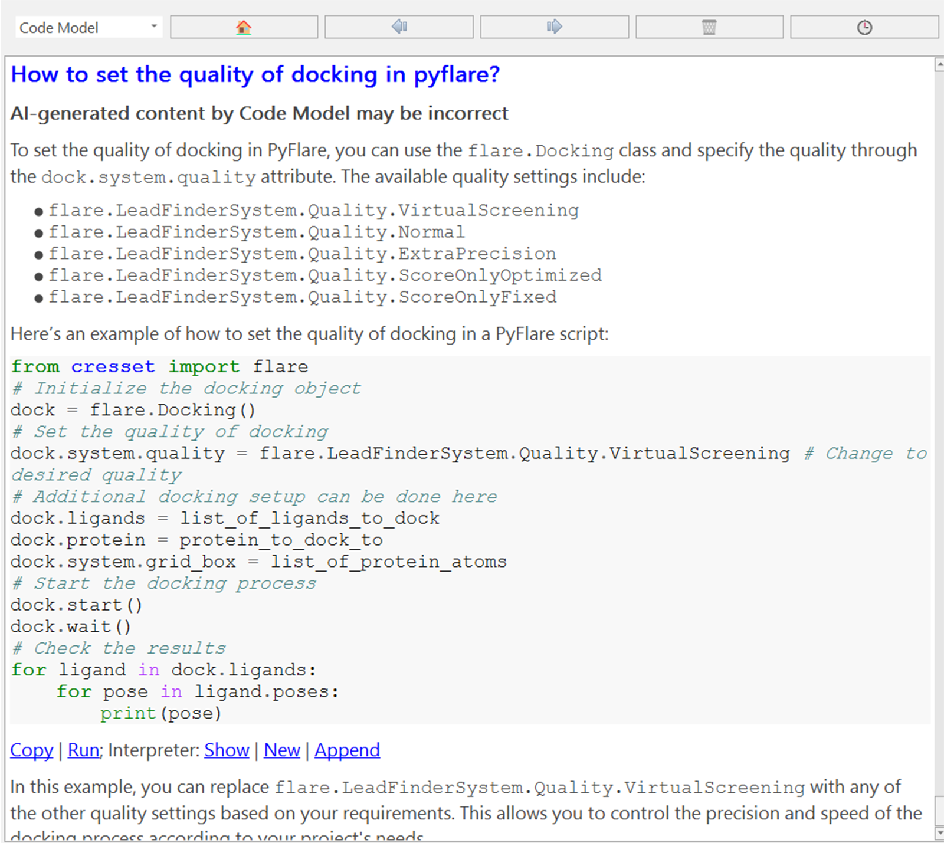Click the 'dock = flare.Docking()' code line

(x=133, y=410)
